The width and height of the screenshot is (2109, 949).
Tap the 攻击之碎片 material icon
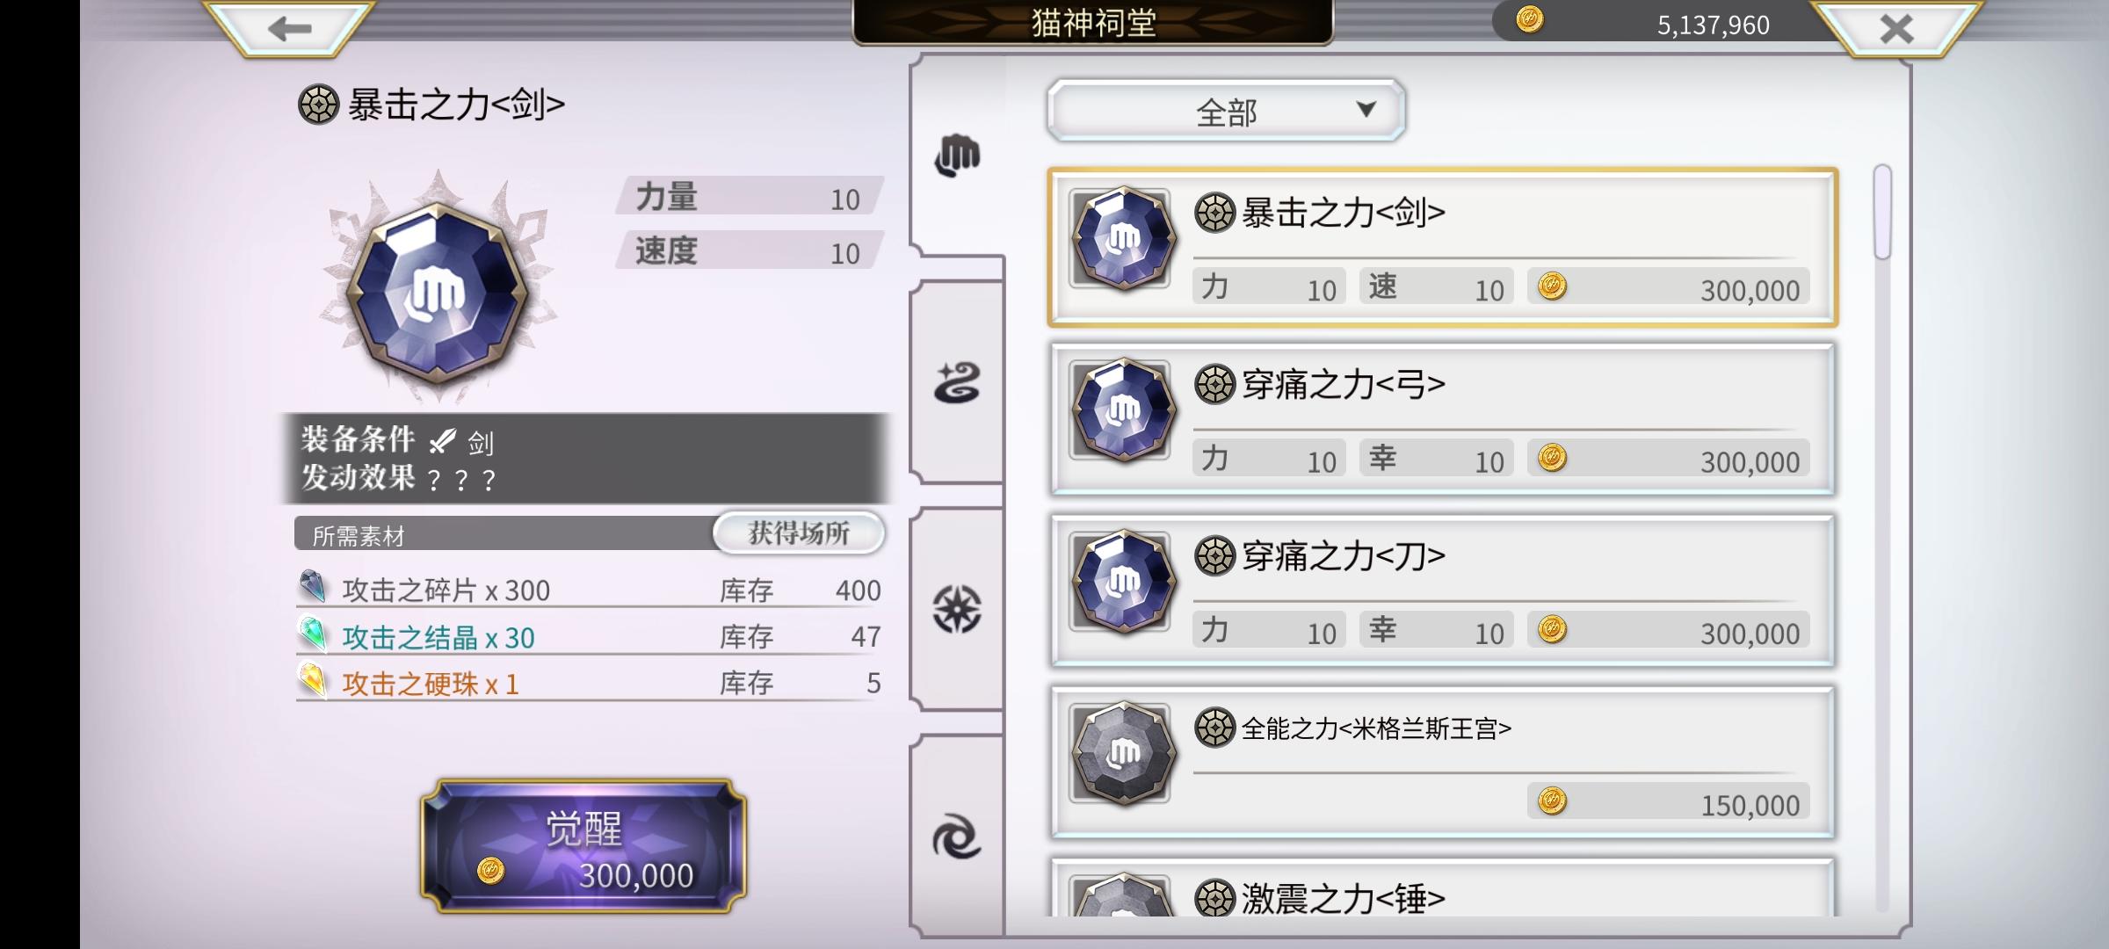tap(313, 587)
